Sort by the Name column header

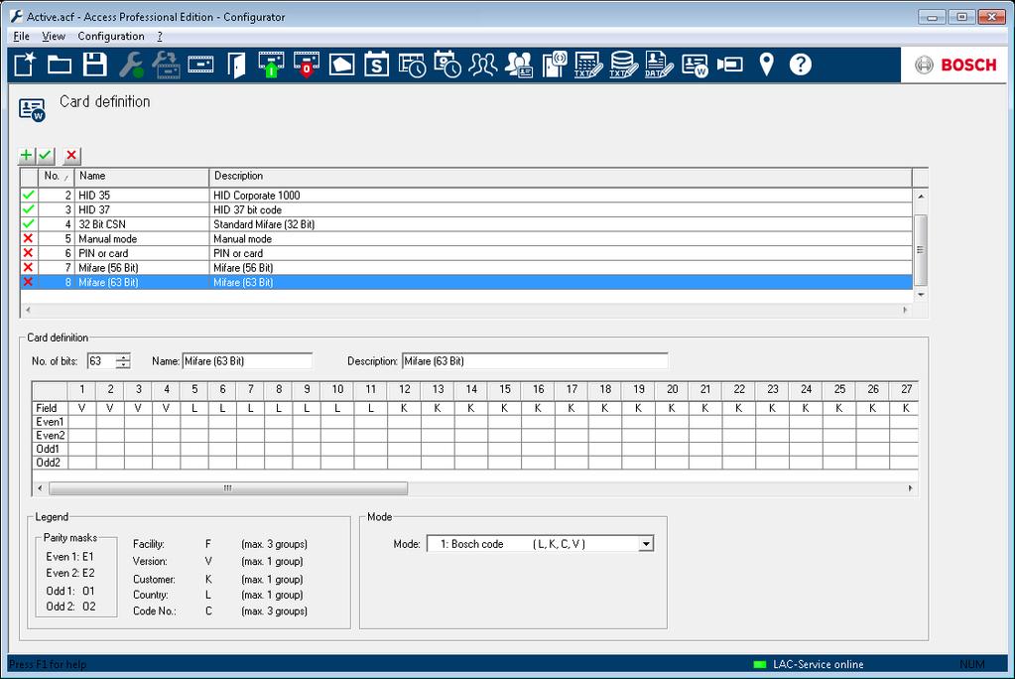(142, 176)
